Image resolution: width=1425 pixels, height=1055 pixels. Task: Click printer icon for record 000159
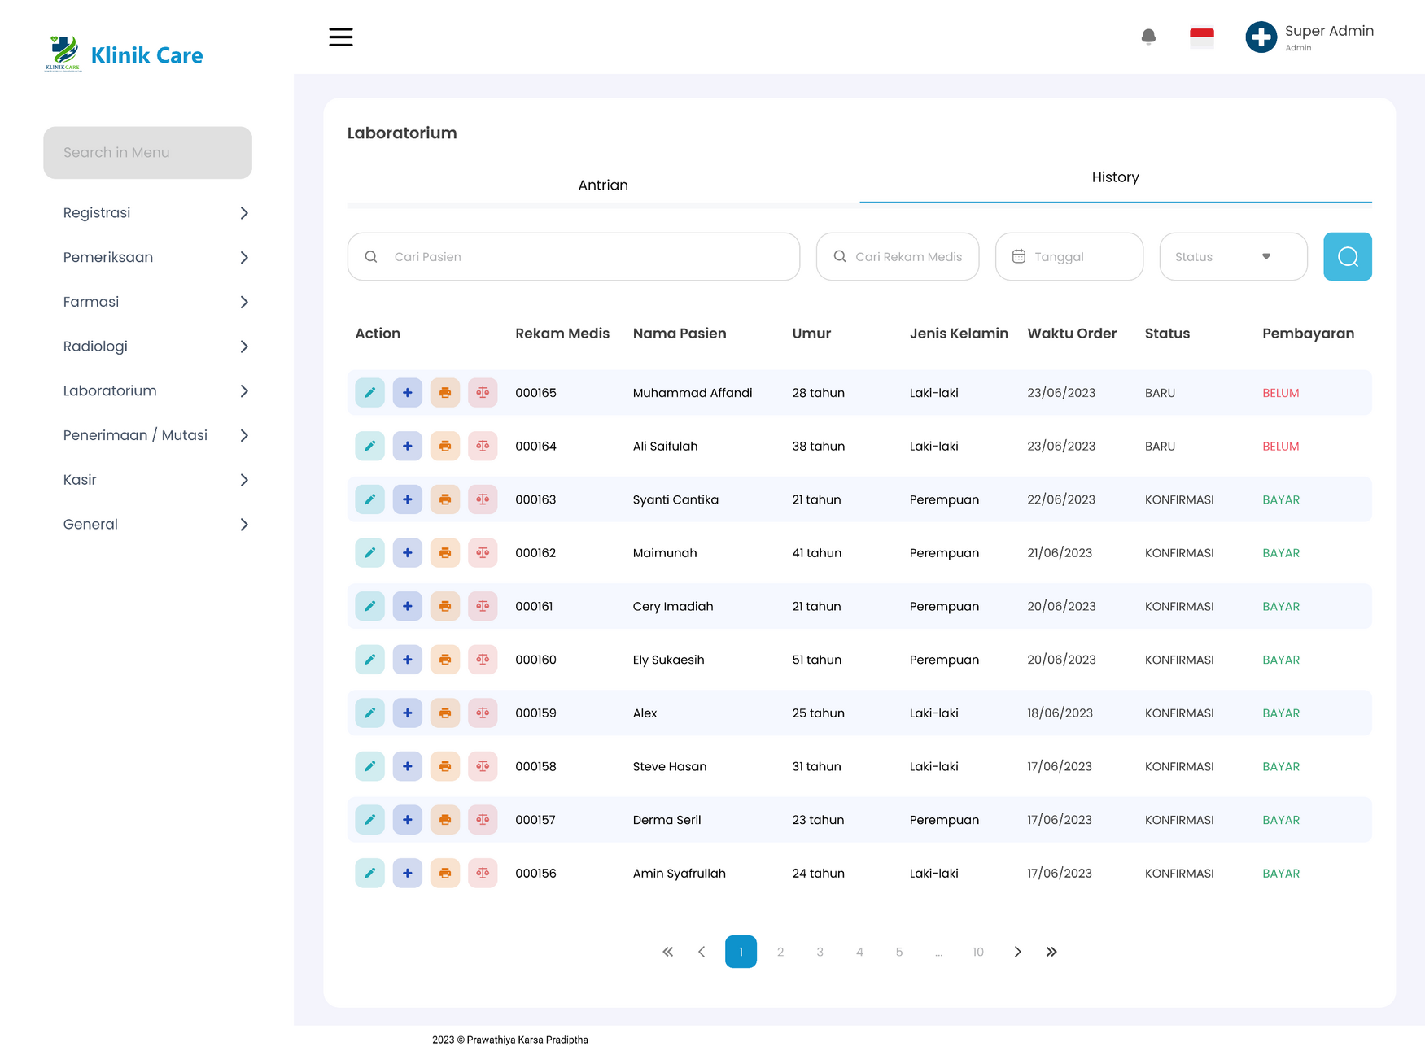(x=445, y=713)
